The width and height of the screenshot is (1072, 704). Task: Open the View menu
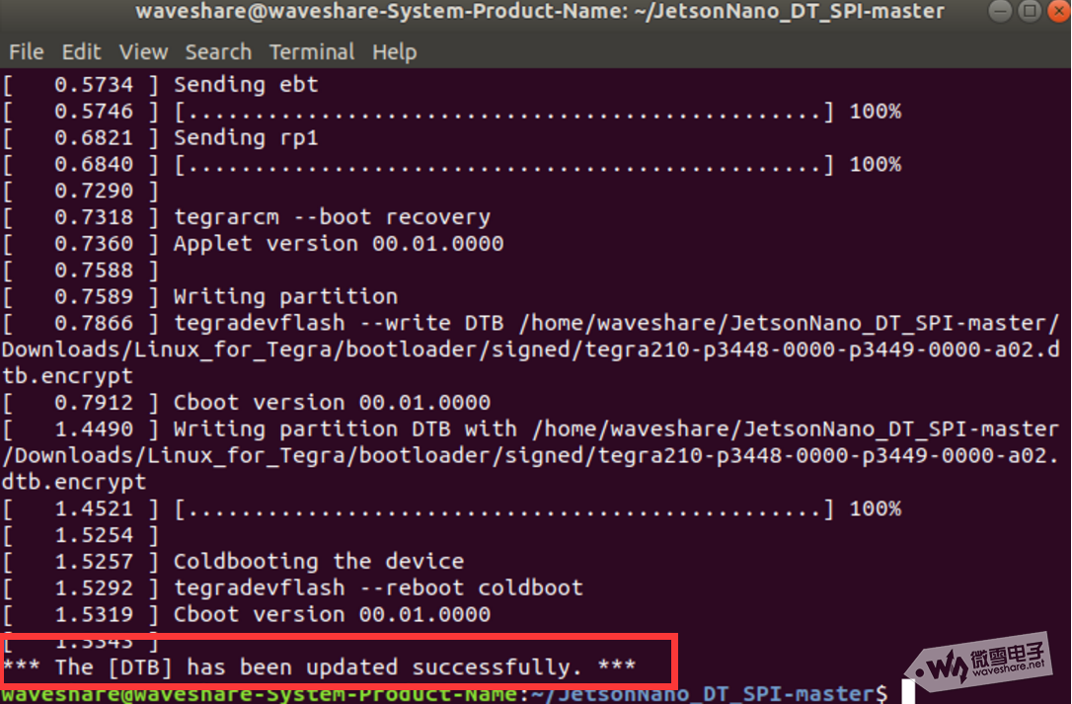[x=143, y=52]
